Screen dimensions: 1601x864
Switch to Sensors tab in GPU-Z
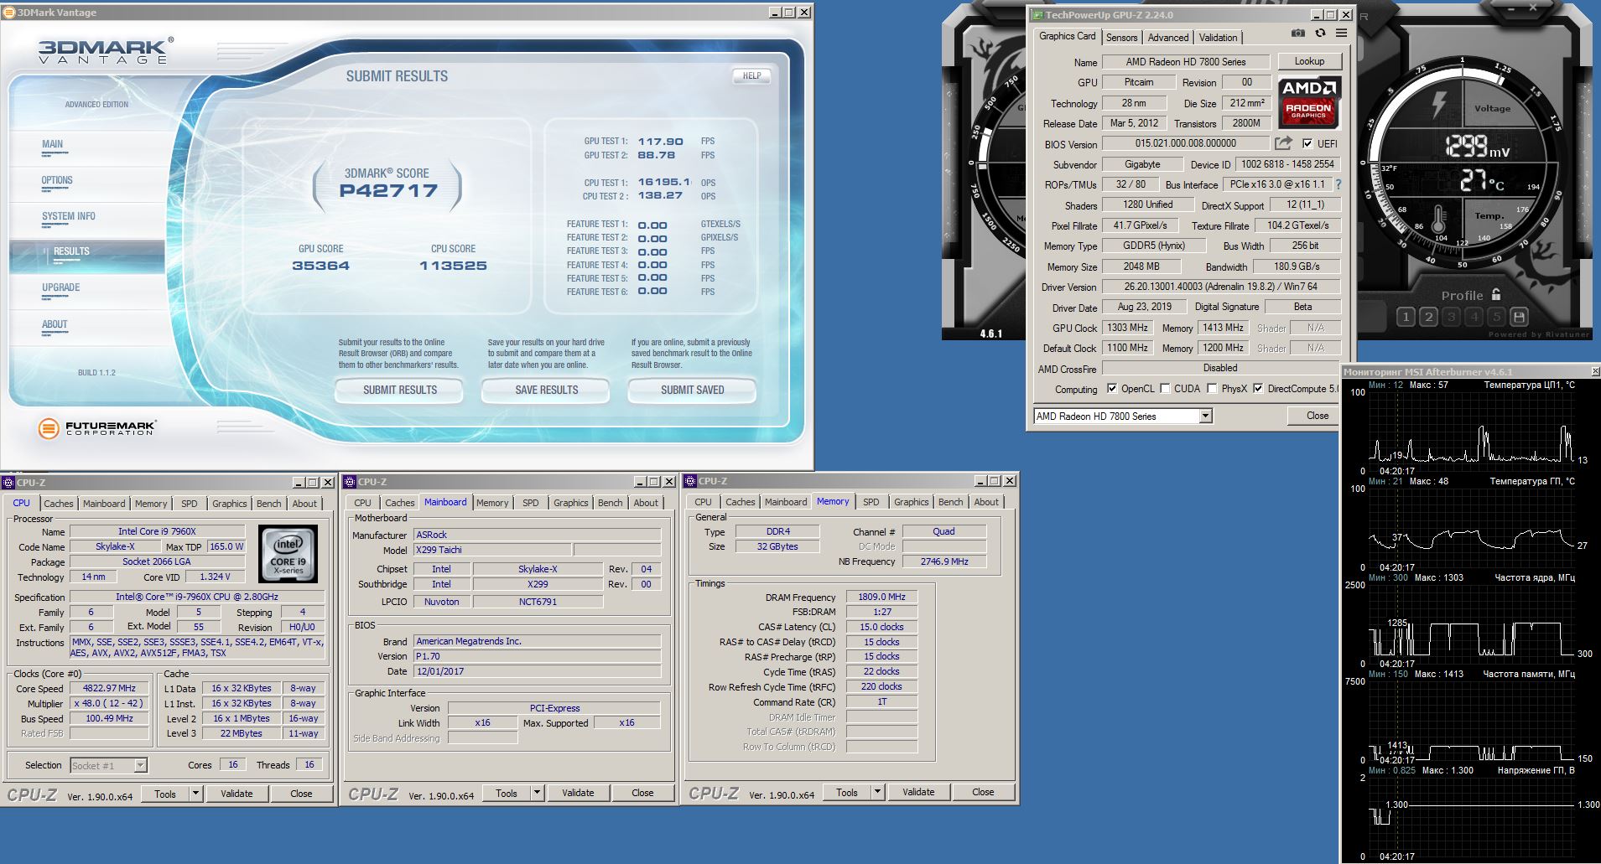pos(1121,38)
